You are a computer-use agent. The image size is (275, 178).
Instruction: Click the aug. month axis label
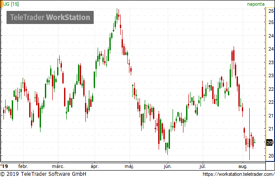pyautogui.click(x=243, y=166)
